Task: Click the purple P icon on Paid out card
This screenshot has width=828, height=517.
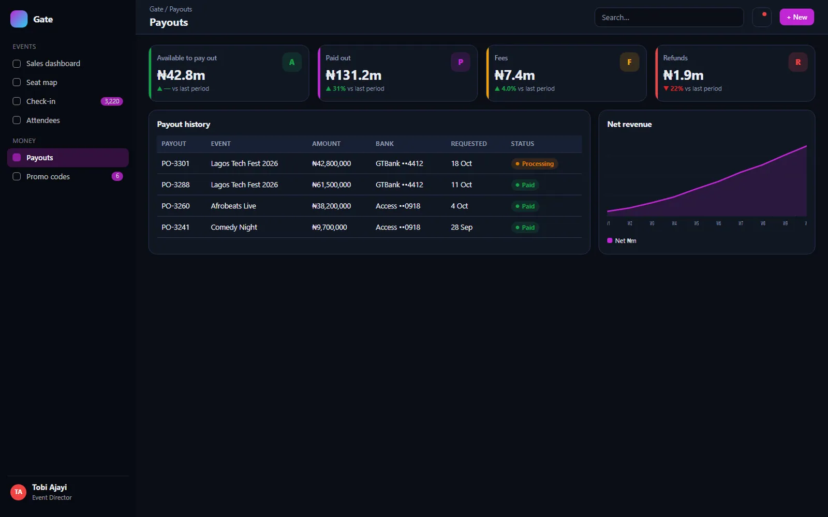Action: click(x=461, y=62)
